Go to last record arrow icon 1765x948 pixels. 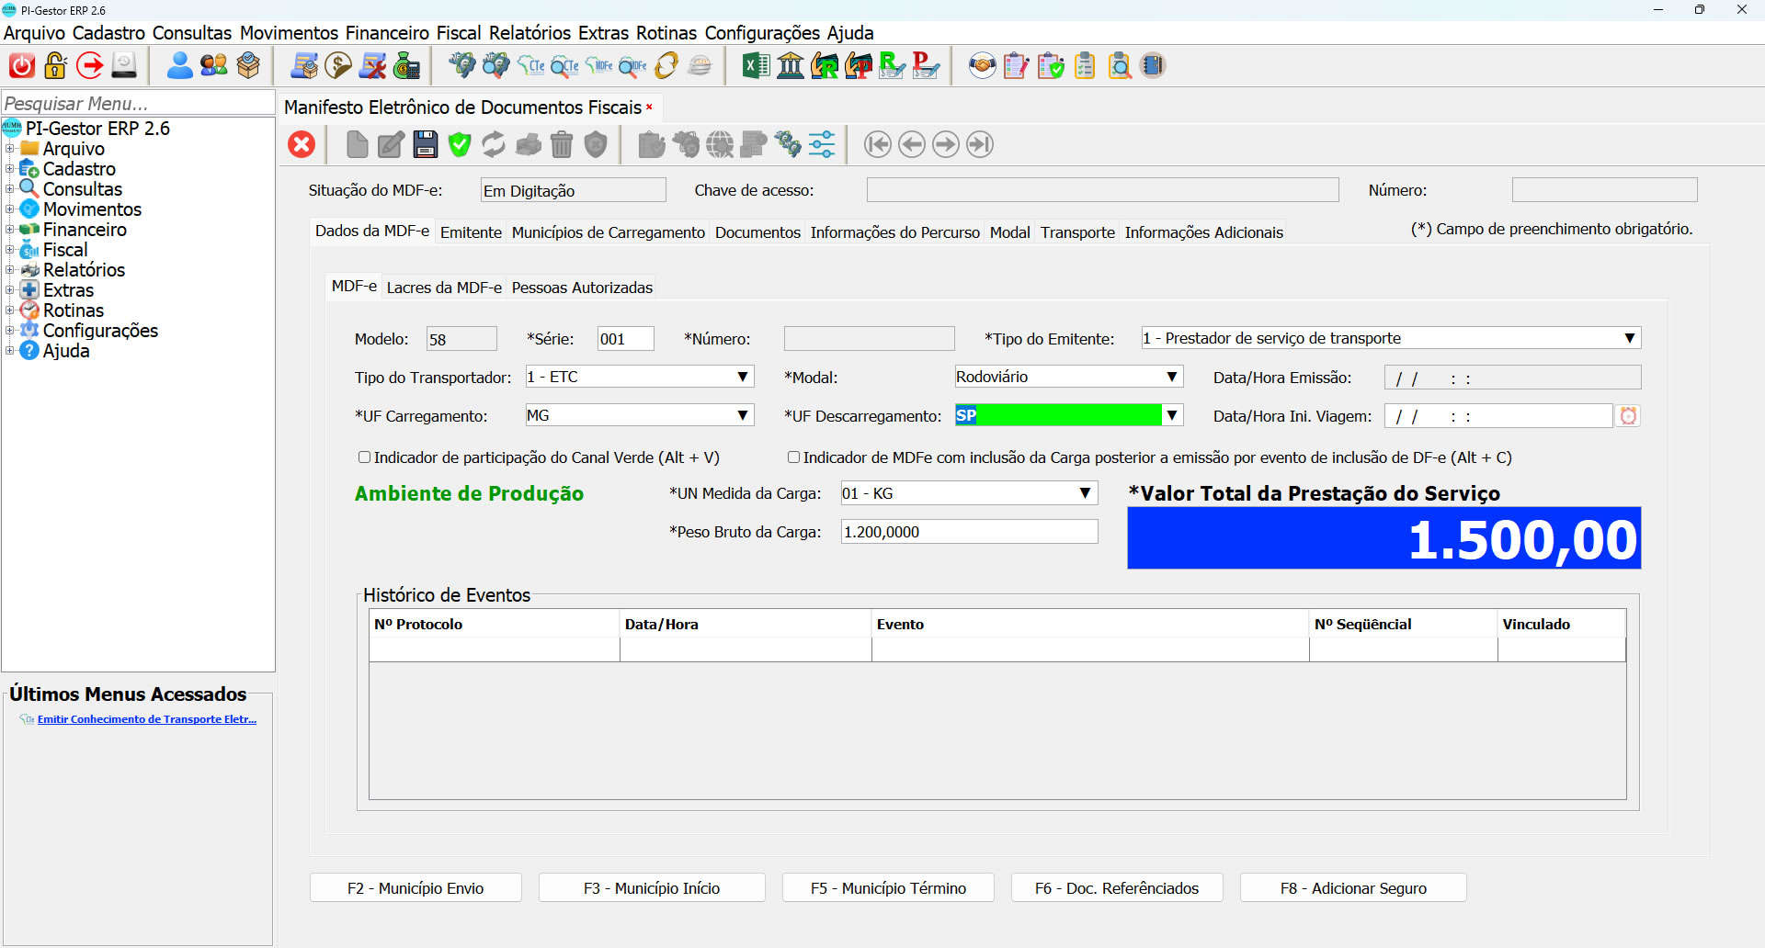coord(980,144)
